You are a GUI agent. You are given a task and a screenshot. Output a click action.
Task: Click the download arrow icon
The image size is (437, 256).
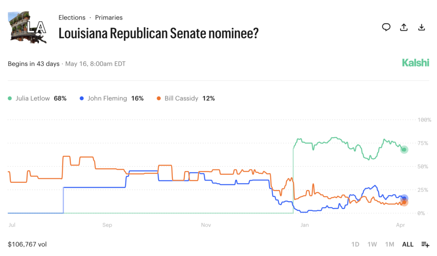tap(421, 27)
